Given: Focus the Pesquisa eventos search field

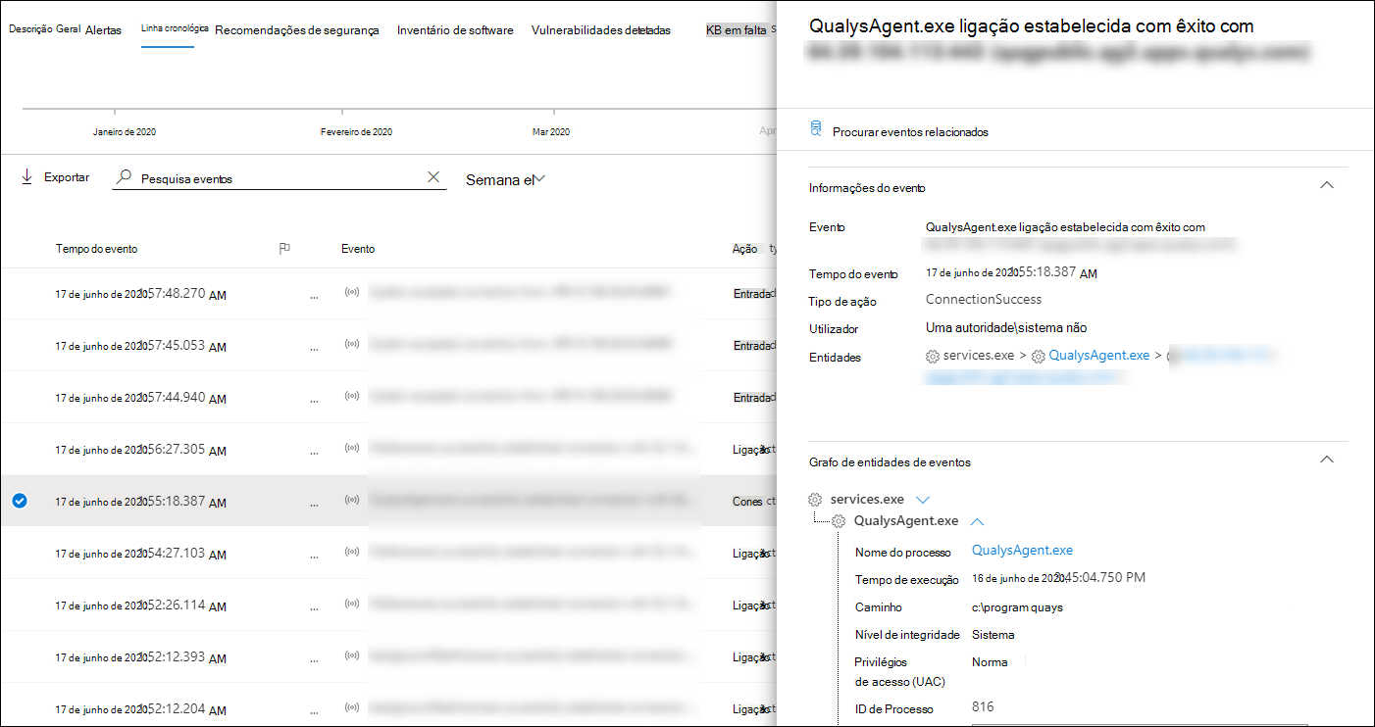Looking at the screenshot, I should pos(280,178).
